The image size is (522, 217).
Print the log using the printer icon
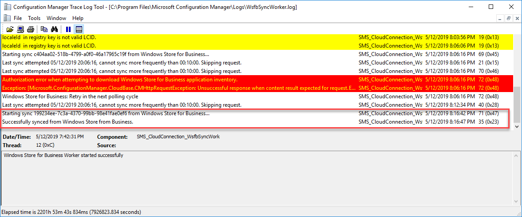[30, 28]
